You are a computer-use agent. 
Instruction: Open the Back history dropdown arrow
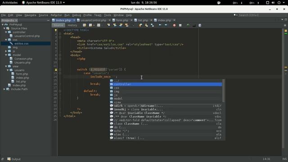[x=94, y=25]
